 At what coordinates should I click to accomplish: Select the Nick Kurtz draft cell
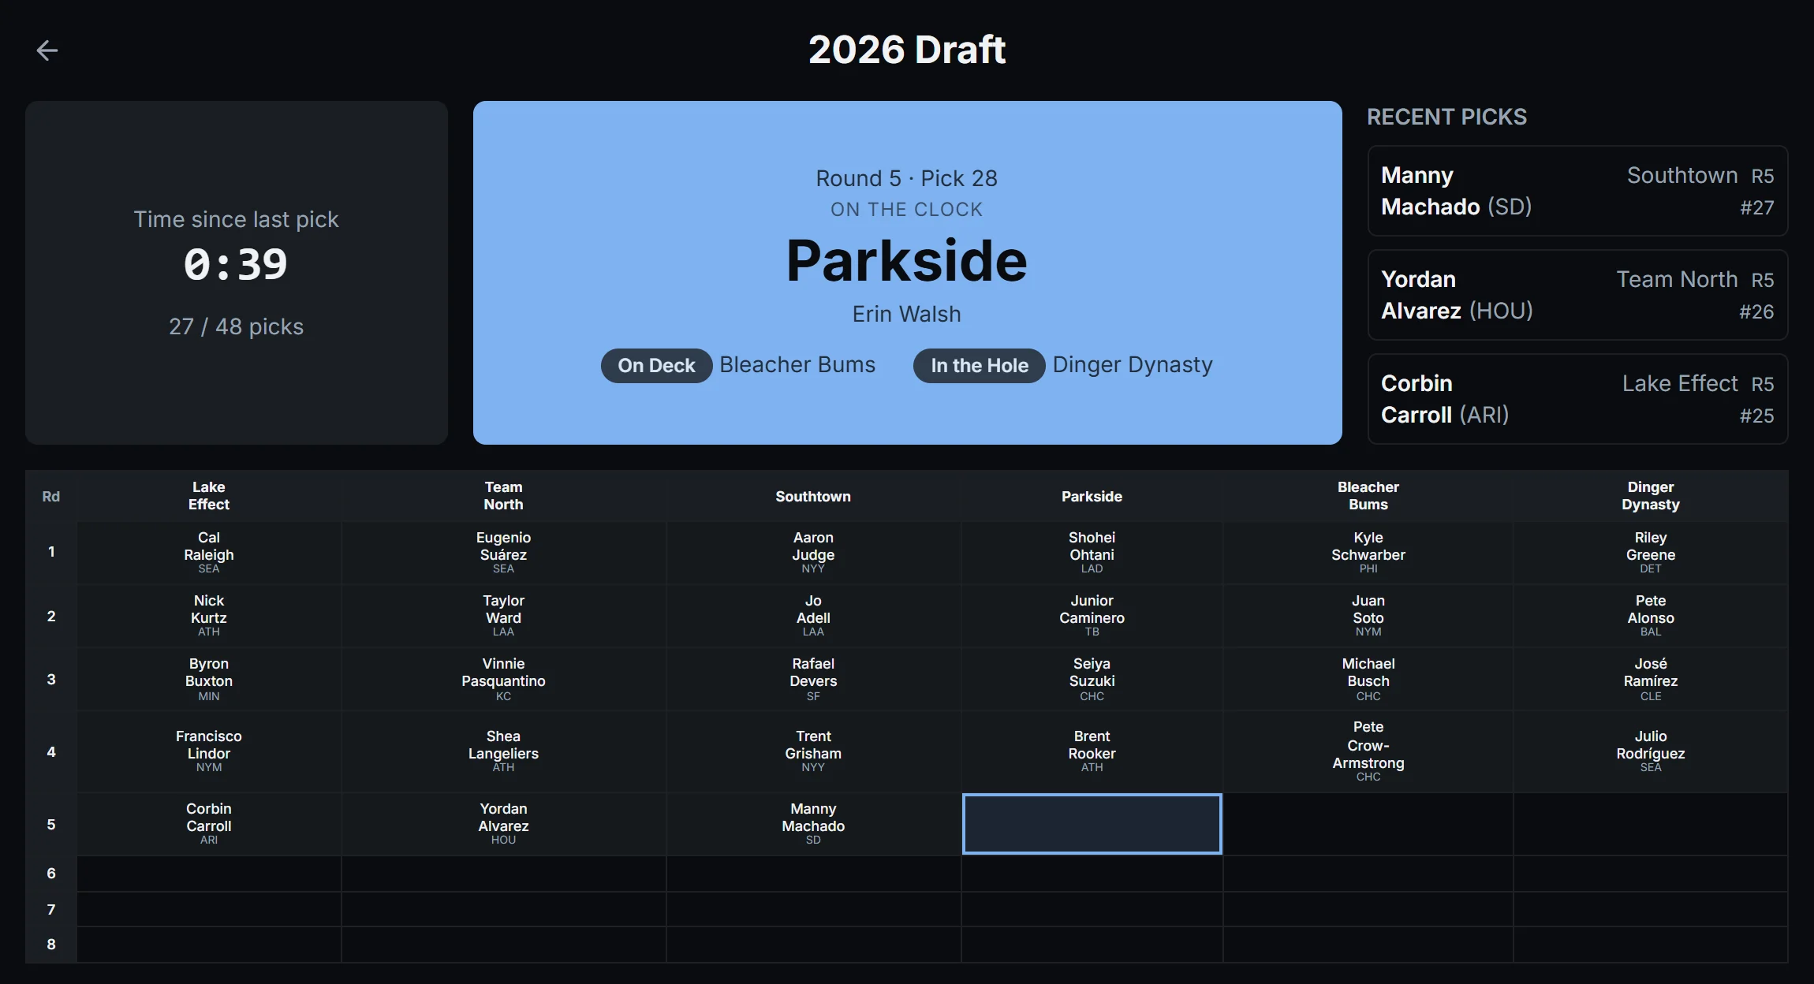click(209, 616)
